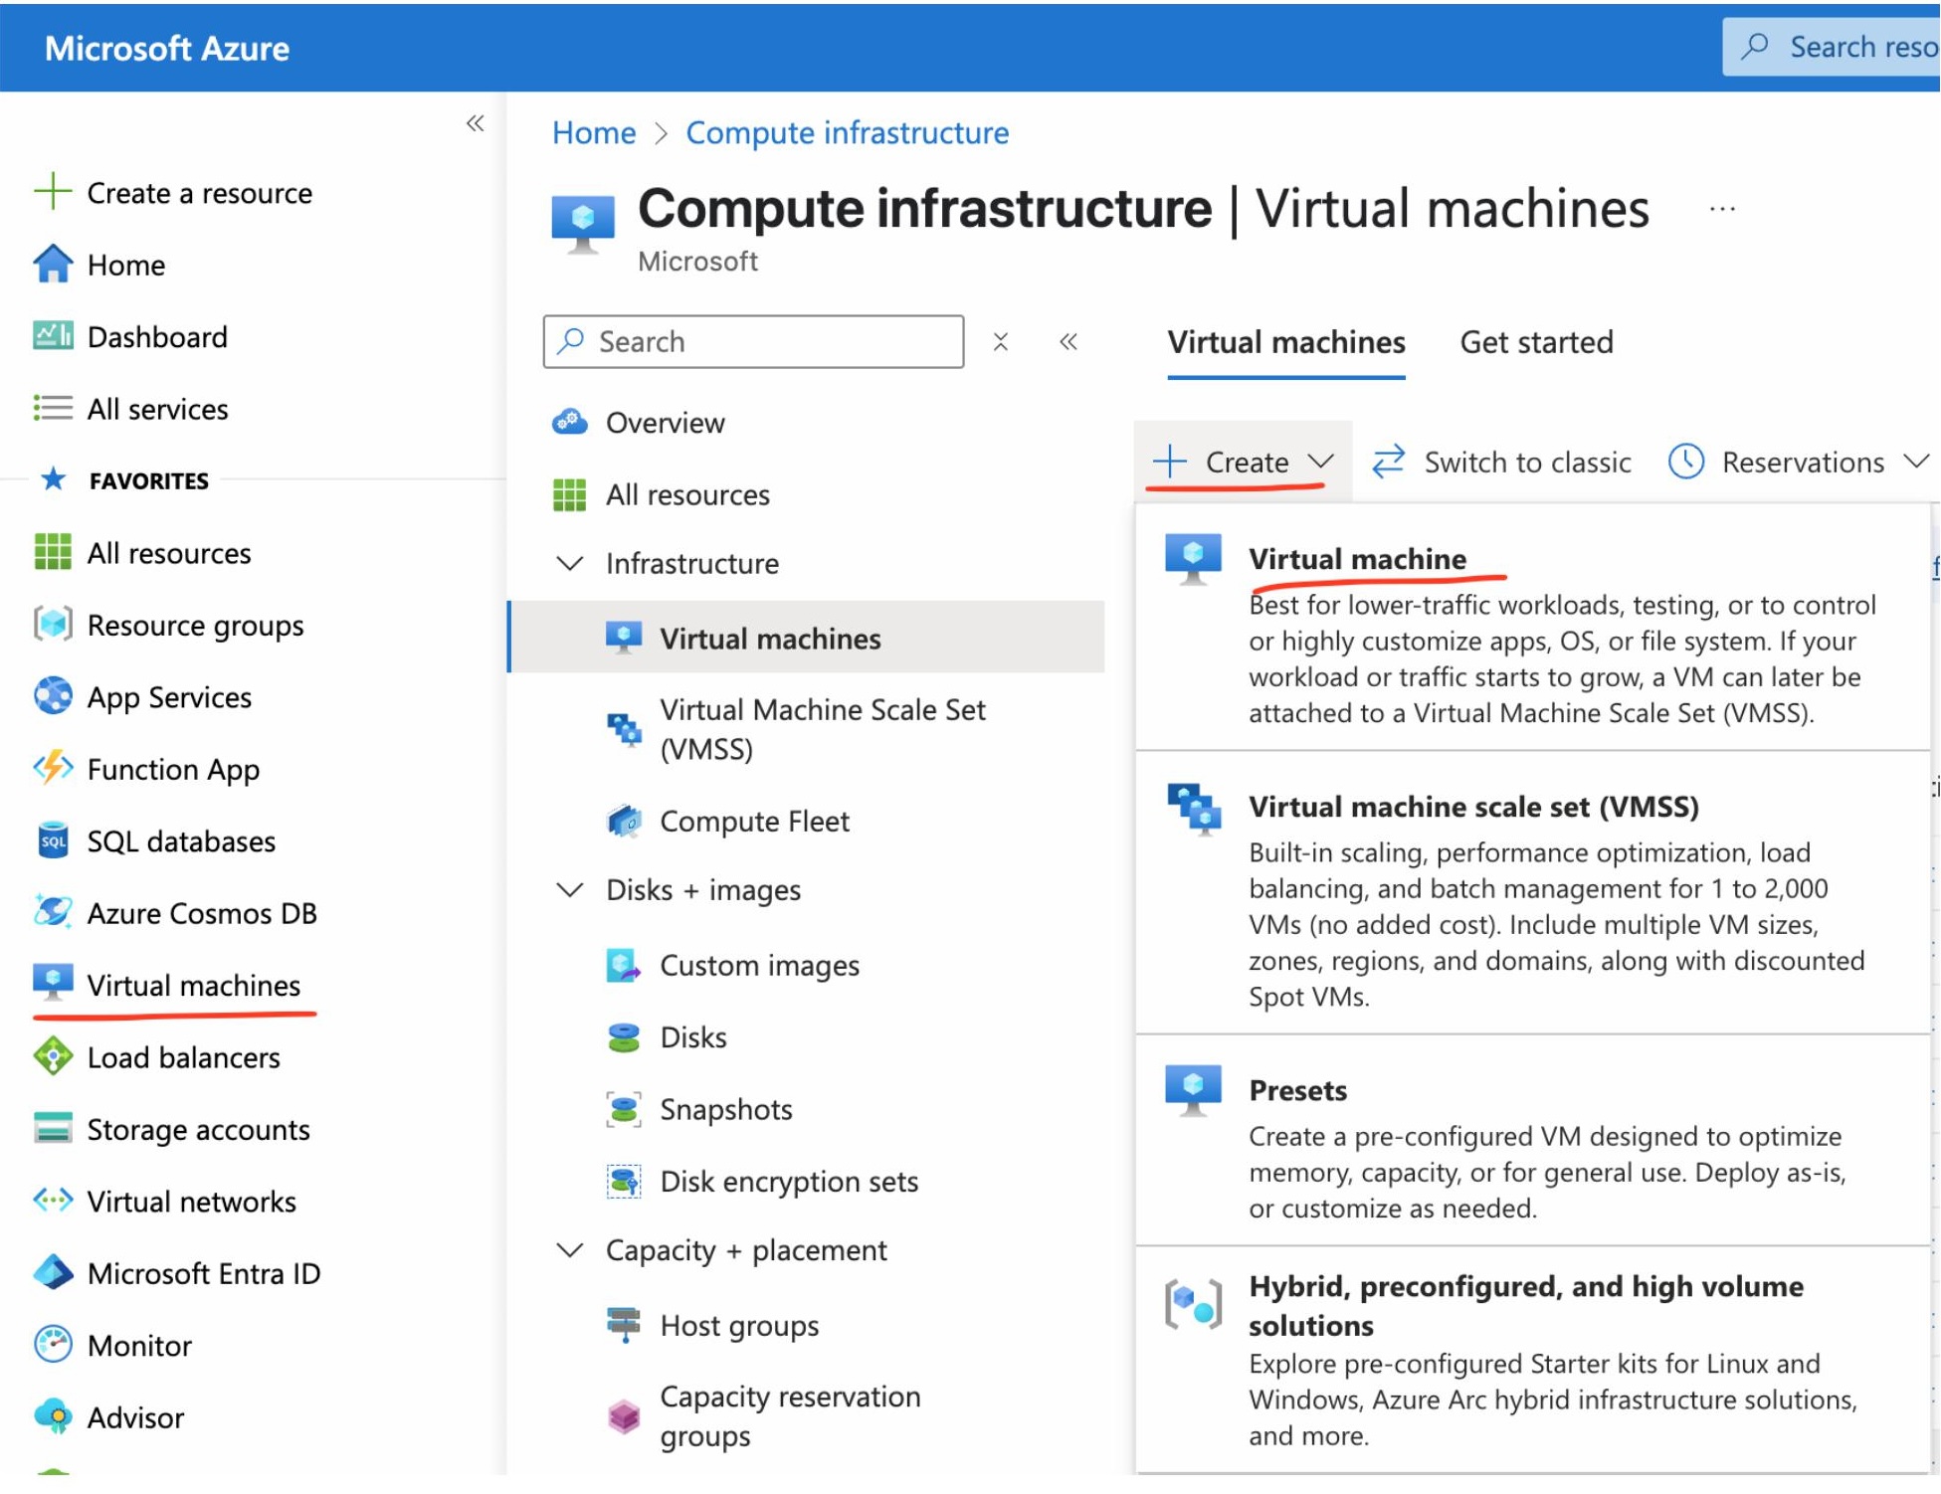Click the Microsoft Entra ID icon
The width and height of the screenshot is (1941, 1494).
(53, 1272)
